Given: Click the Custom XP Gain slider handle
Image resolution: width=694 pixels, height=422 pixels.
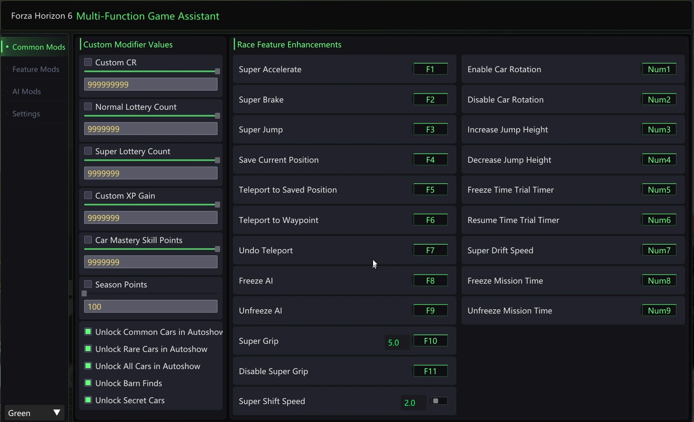Looking at the screenshot, I should [218, 205].
